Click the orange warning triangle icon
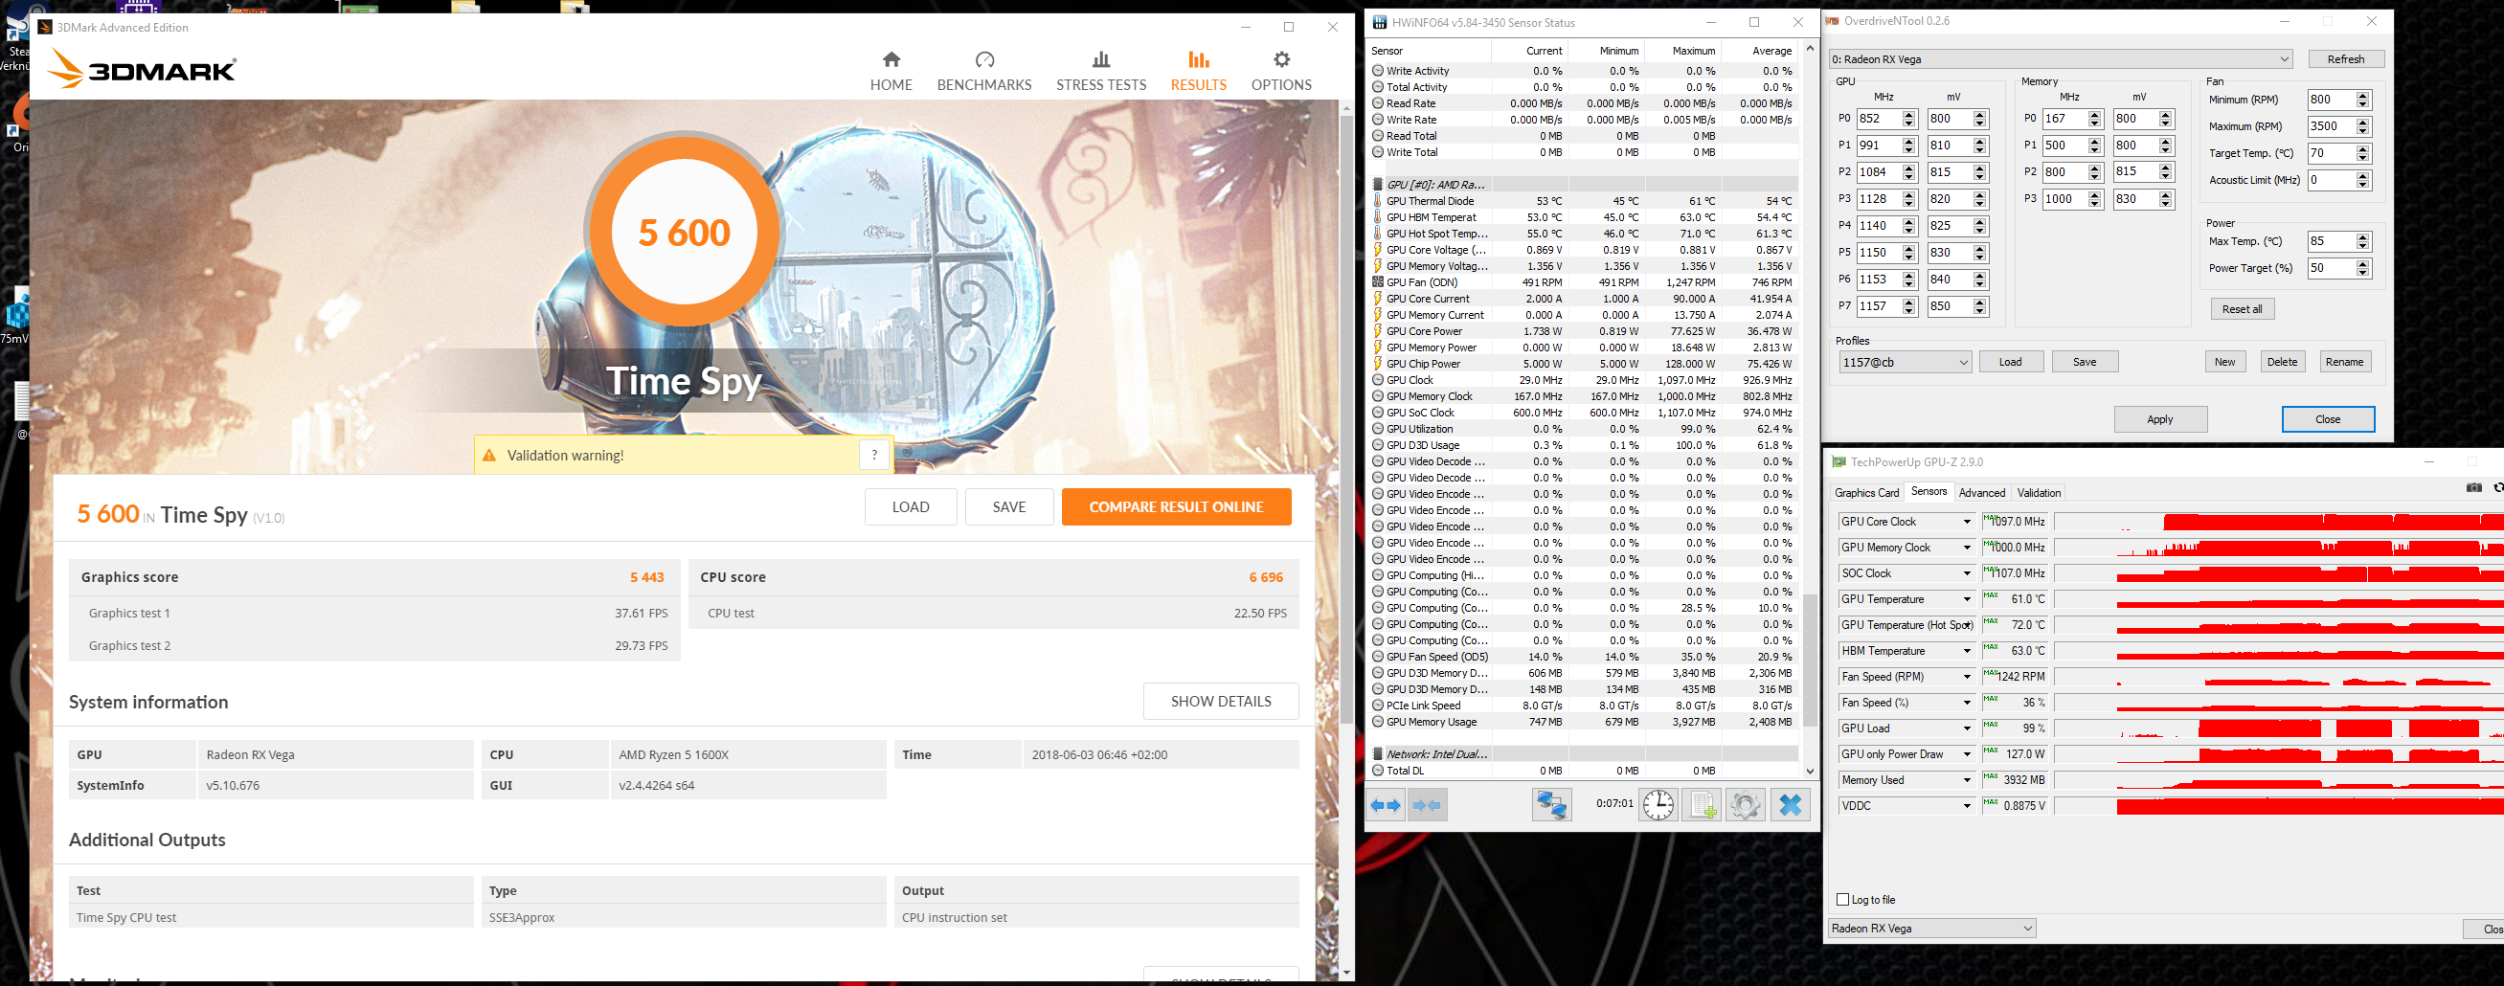The width and height of the screenshot is (2504, 986). coord(489,455)
